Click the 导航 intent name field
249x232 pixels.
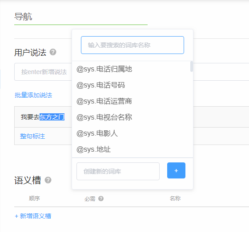coord(81,17)
